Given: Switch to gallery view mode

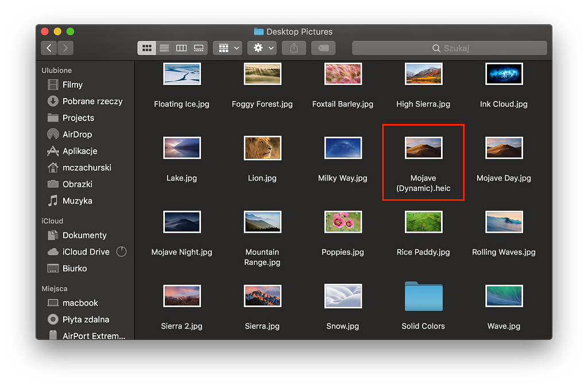Looking at the screenshot, I should click(x=199, y=48).
